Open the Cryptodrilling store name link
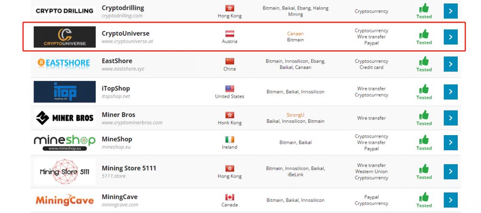481x213 pixels. pos(123,8)
